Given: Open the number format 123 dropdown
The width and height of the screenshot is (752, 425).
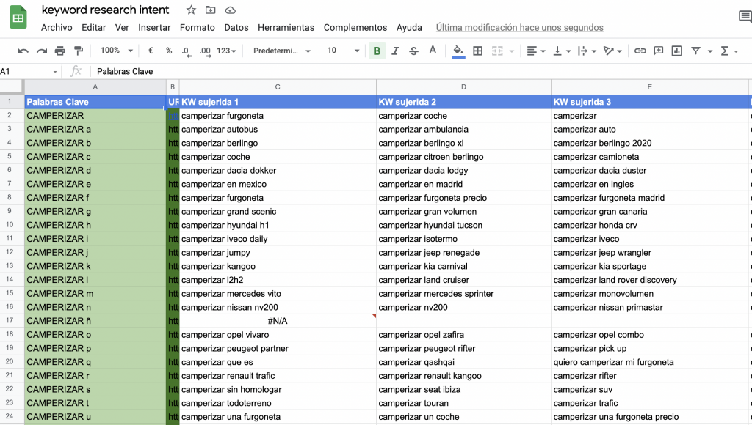Looking at the screenshot, I should [x=226, y=51].
